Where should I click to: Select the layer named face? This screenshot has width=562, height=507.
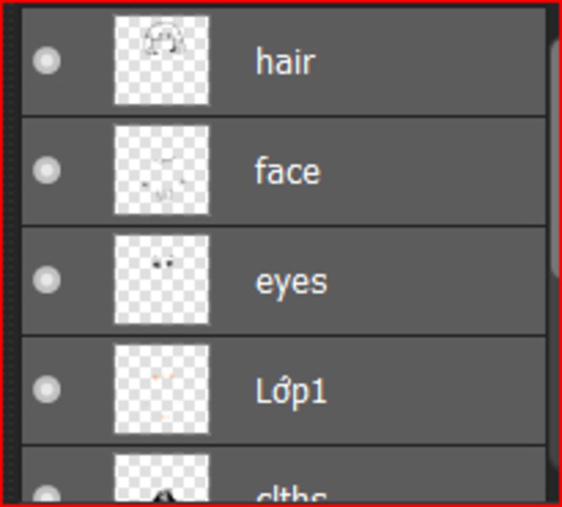pyautogui.click(x=288, y=172)
